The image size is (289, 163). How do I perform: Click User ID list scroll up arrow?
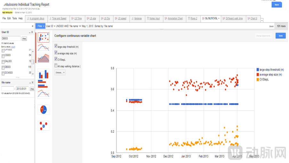point(33,51)
